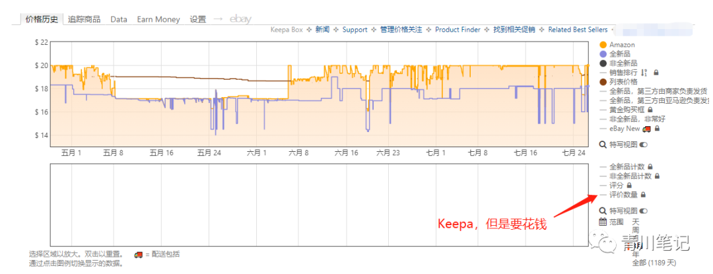This screenshot has height=274, width=713.
Task: Click the Keepa Box label
Action: click(286, 30)
